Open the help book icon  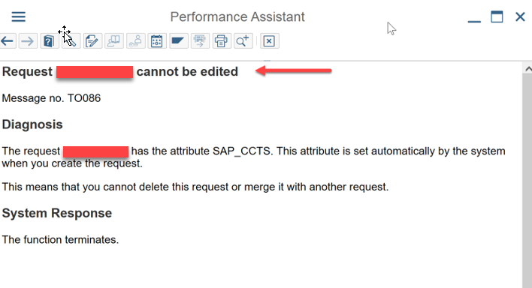49,41
